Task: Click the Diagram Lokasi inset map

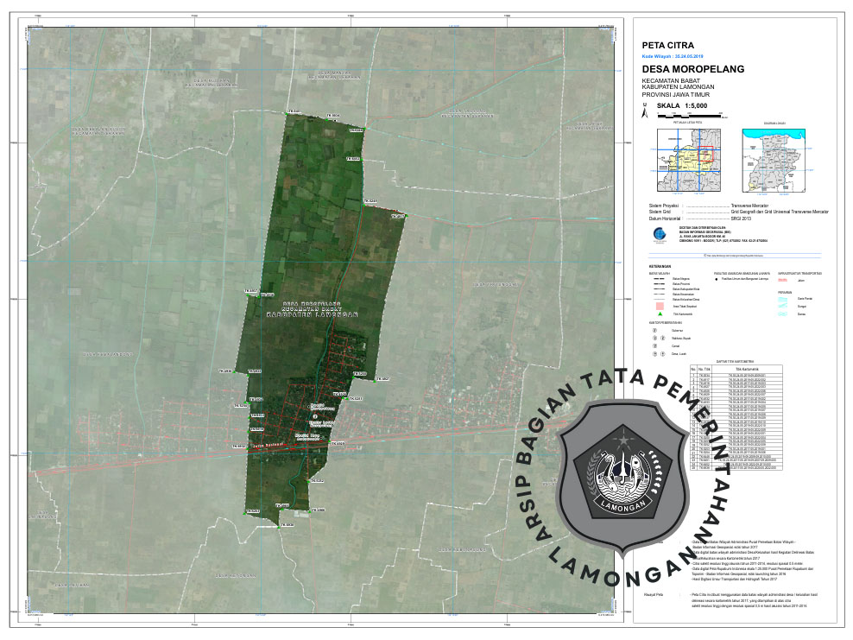Action: (774, 160)
